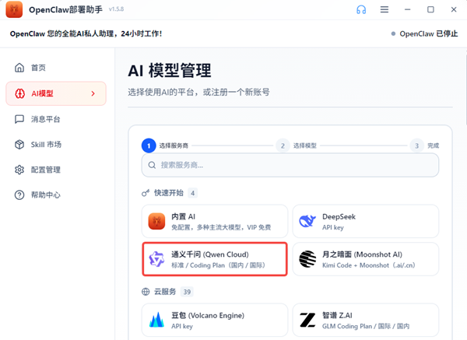Maximize the OpenClaw window

[x=430, y=9]
